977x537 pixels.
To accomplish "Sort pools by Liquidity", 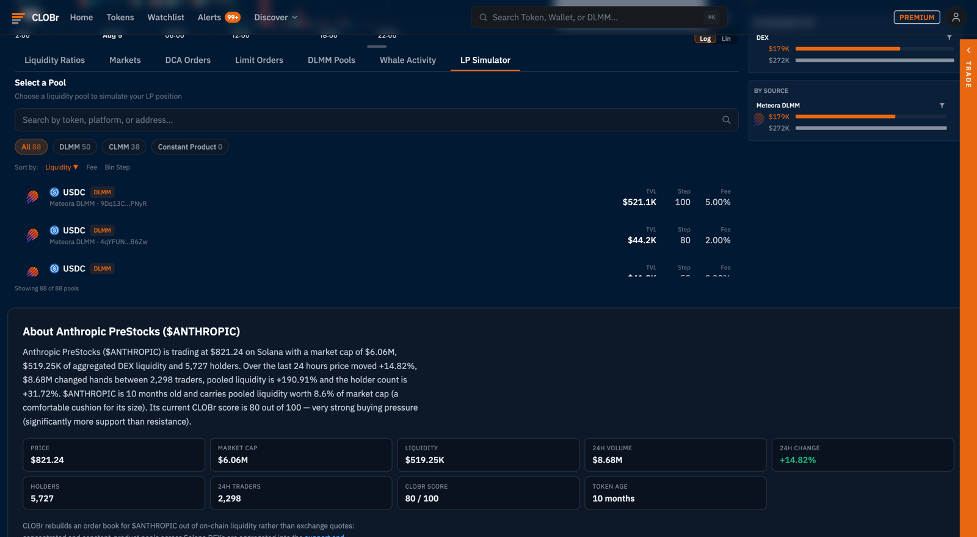I will tap(62, 167).
